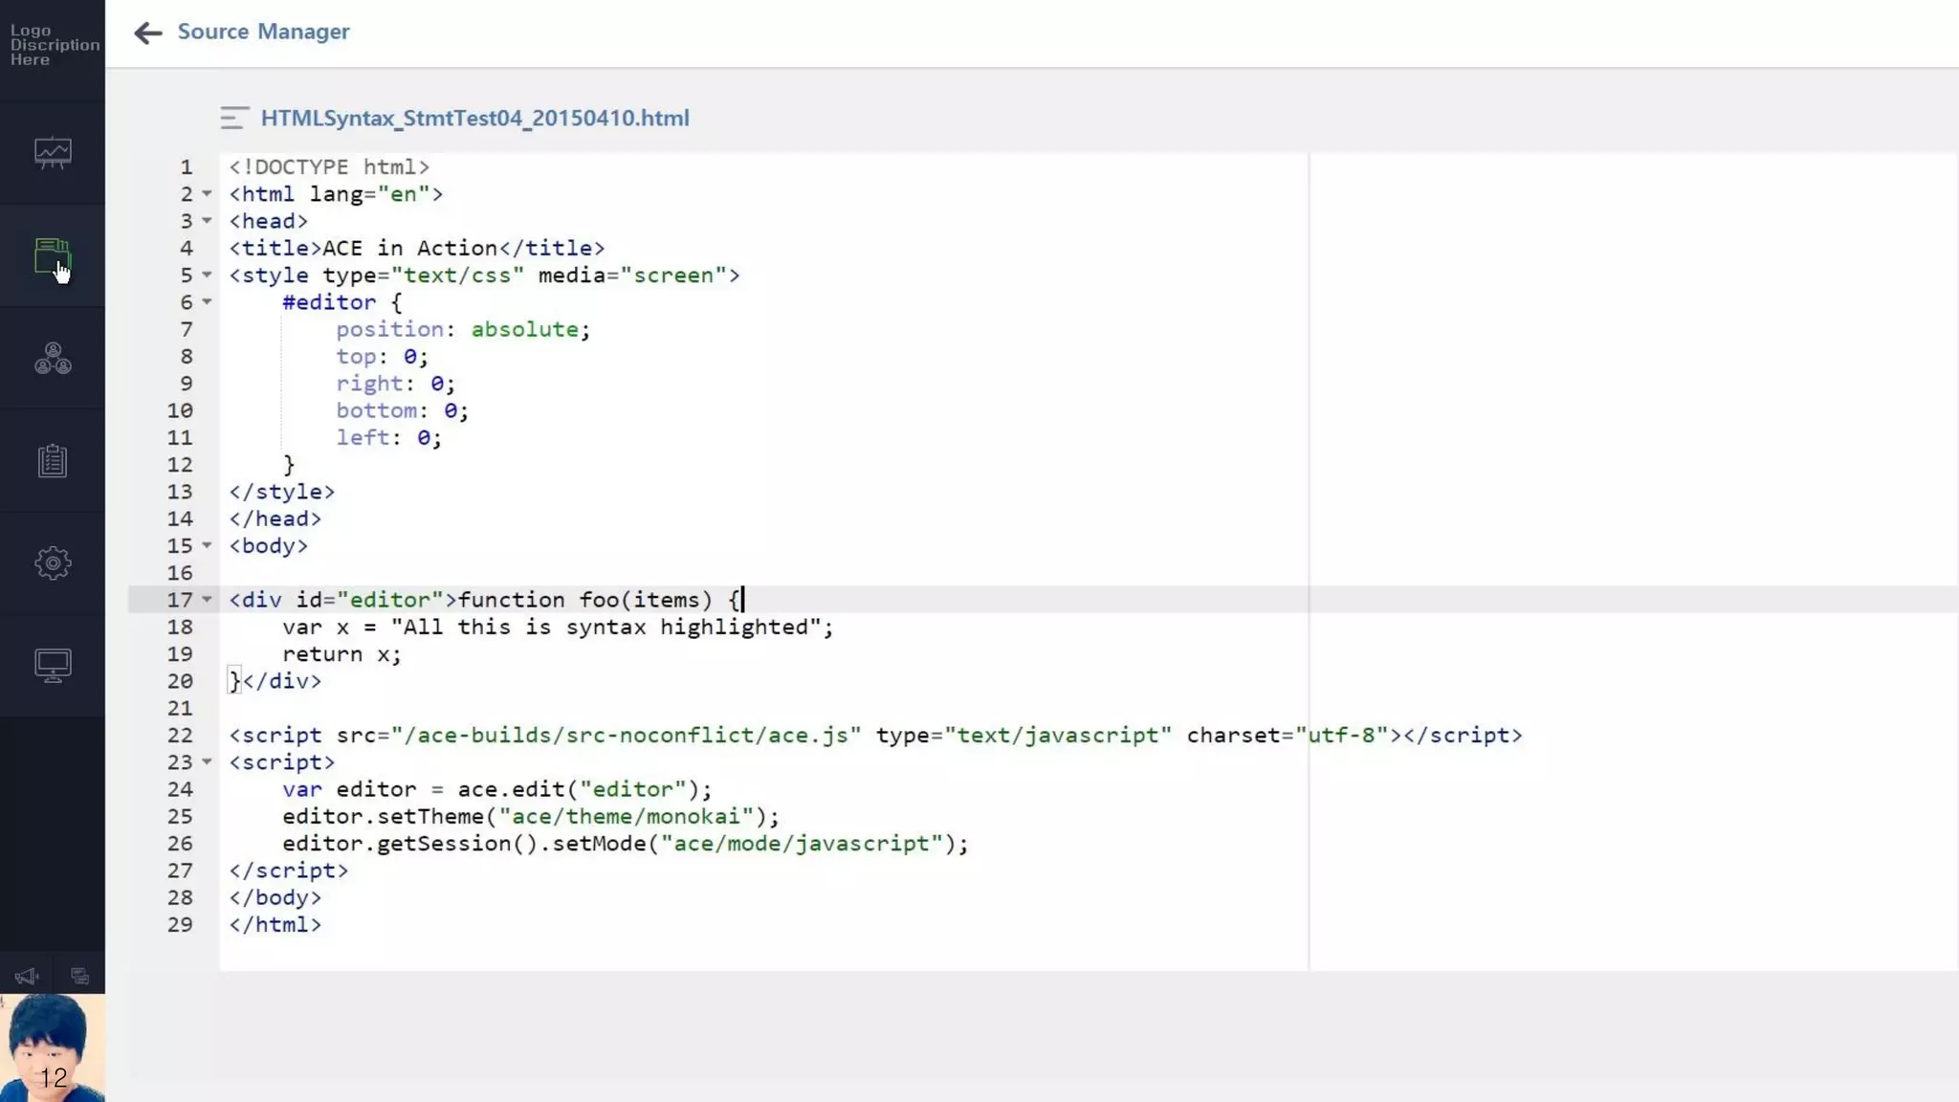1959x1102 pixels.
Task: Fold the style block on line 5
Action: pyautogui.click(x=207, y=275)
